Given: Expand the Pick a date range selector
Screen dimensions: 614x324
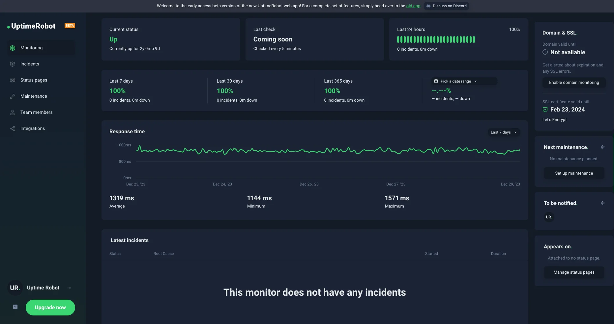Looking at the screenshot, I should click(x=464, y=81).
